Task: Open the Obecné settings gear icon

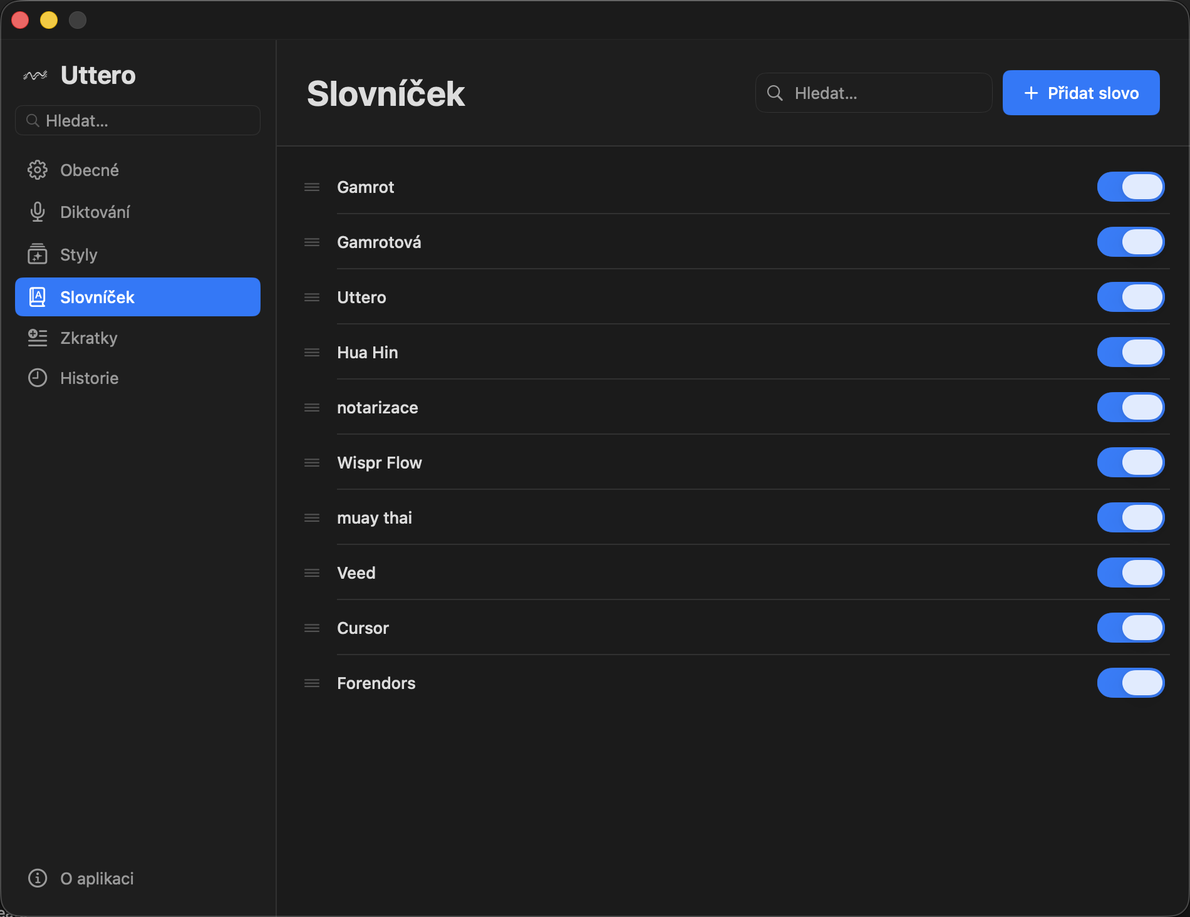Action: pyautogui.click(x=37, y=169)
